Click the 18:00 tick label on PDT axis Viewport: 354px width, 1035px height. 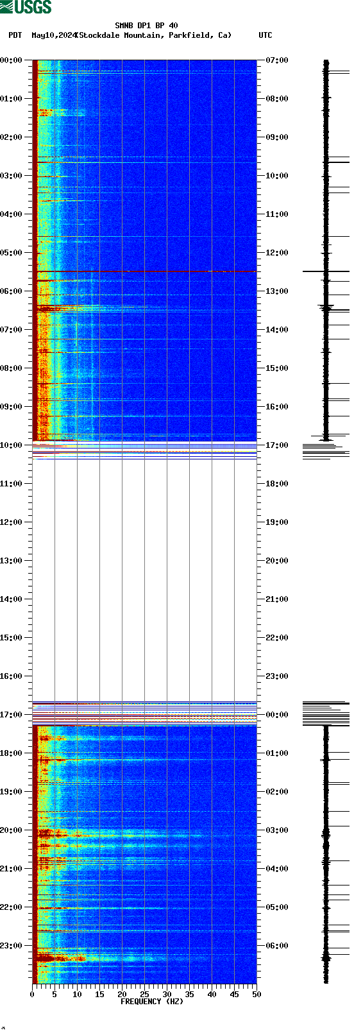pyautogui.click(x=11, y=753)
